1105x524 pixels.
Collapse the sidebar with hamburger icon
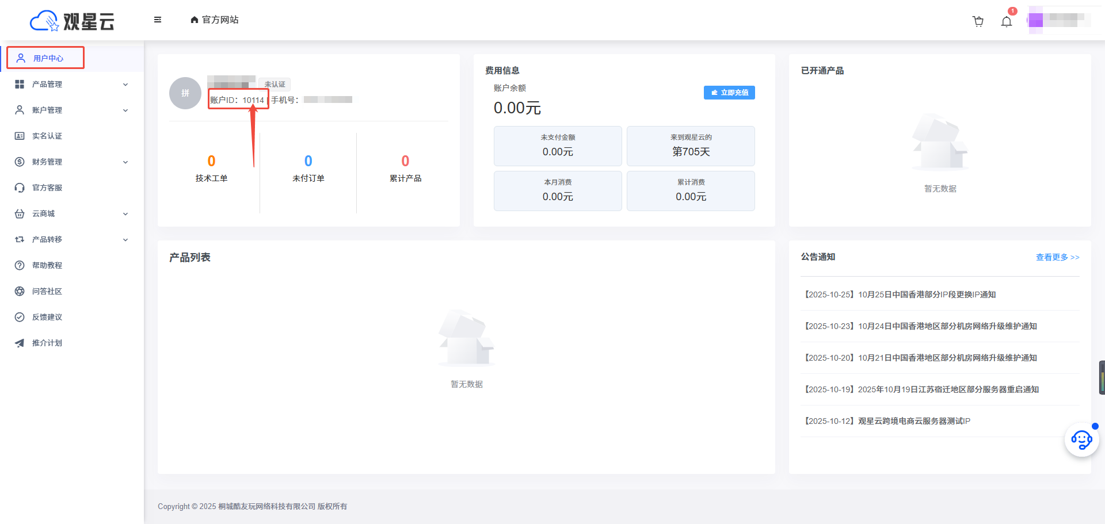[x=158, y=20]
